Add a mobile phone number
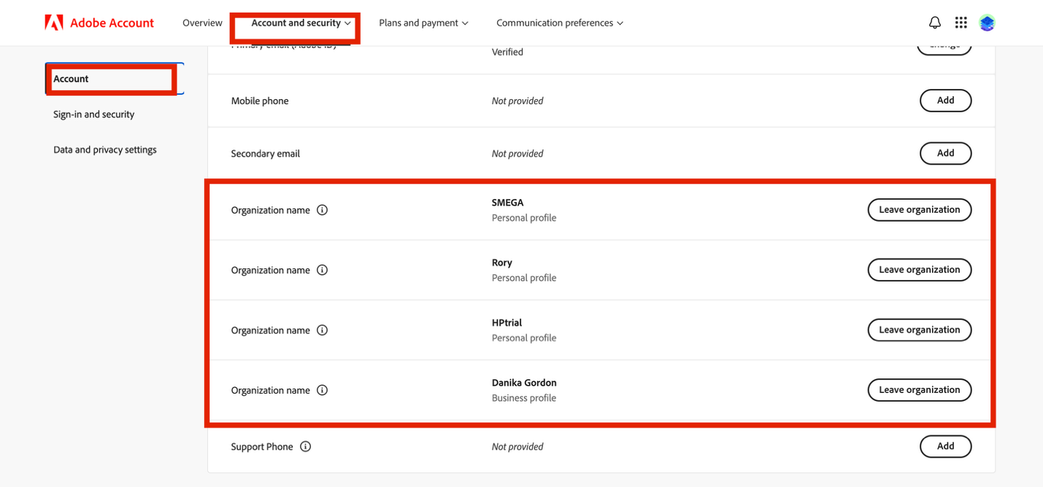 pos(945,101)
